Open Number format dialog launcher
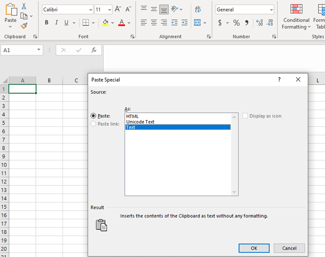Screen dimensions: 325x257 coord(274,37)
